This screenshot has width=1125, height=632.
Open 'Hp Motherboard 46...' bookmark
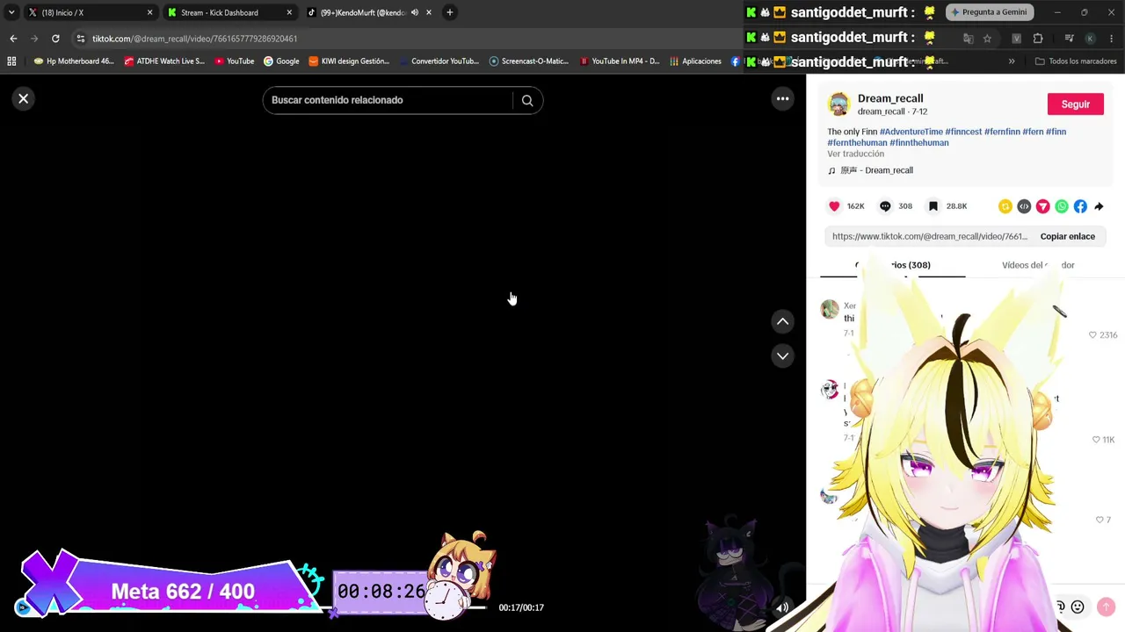coord(74,61)
